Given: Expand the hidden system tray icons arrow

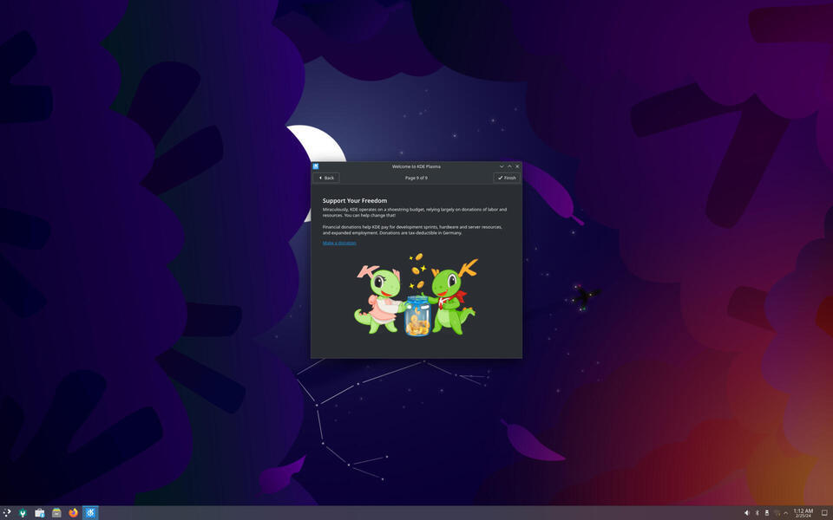Looking at the screenshot, I should point(786,513).
